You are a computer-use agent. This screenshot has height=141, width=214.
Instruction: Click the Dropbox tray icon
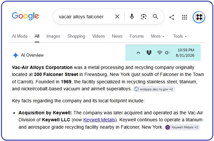pyautogui.click(x=149, y=53)
